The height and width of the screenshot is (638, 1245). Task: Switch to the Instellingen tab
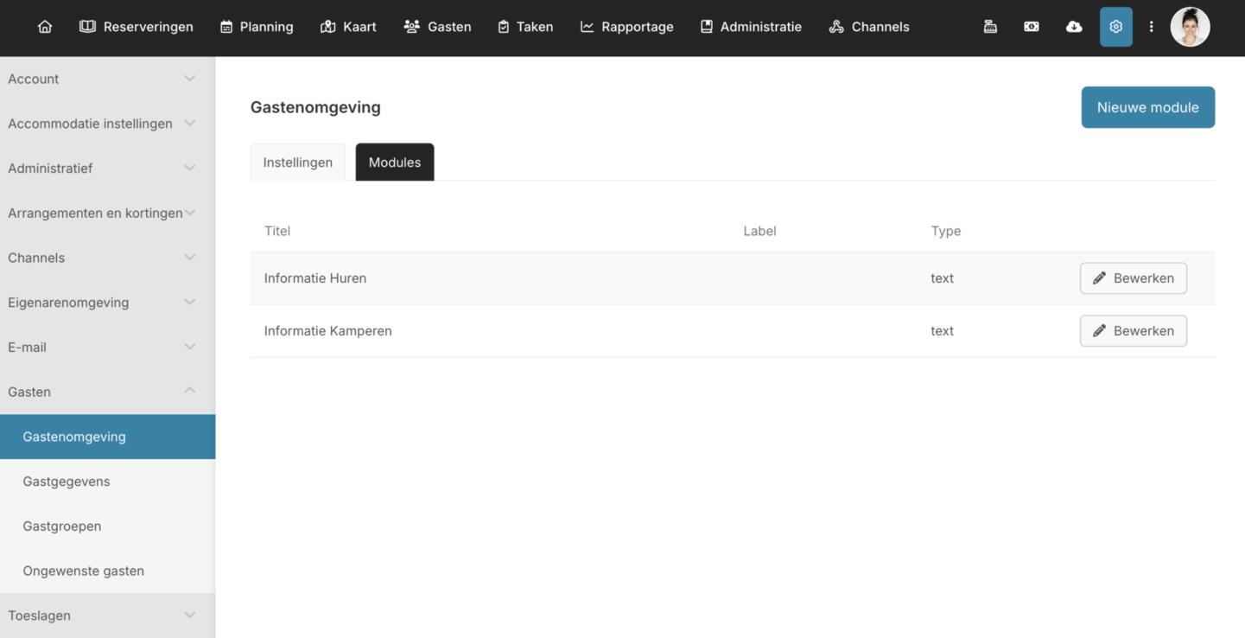(297, 163)
